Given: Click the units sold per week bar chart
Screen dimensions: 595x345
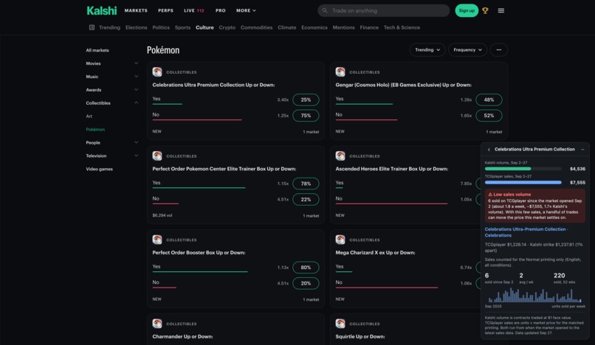Looking at the screenshot, I should click(534, 295).
